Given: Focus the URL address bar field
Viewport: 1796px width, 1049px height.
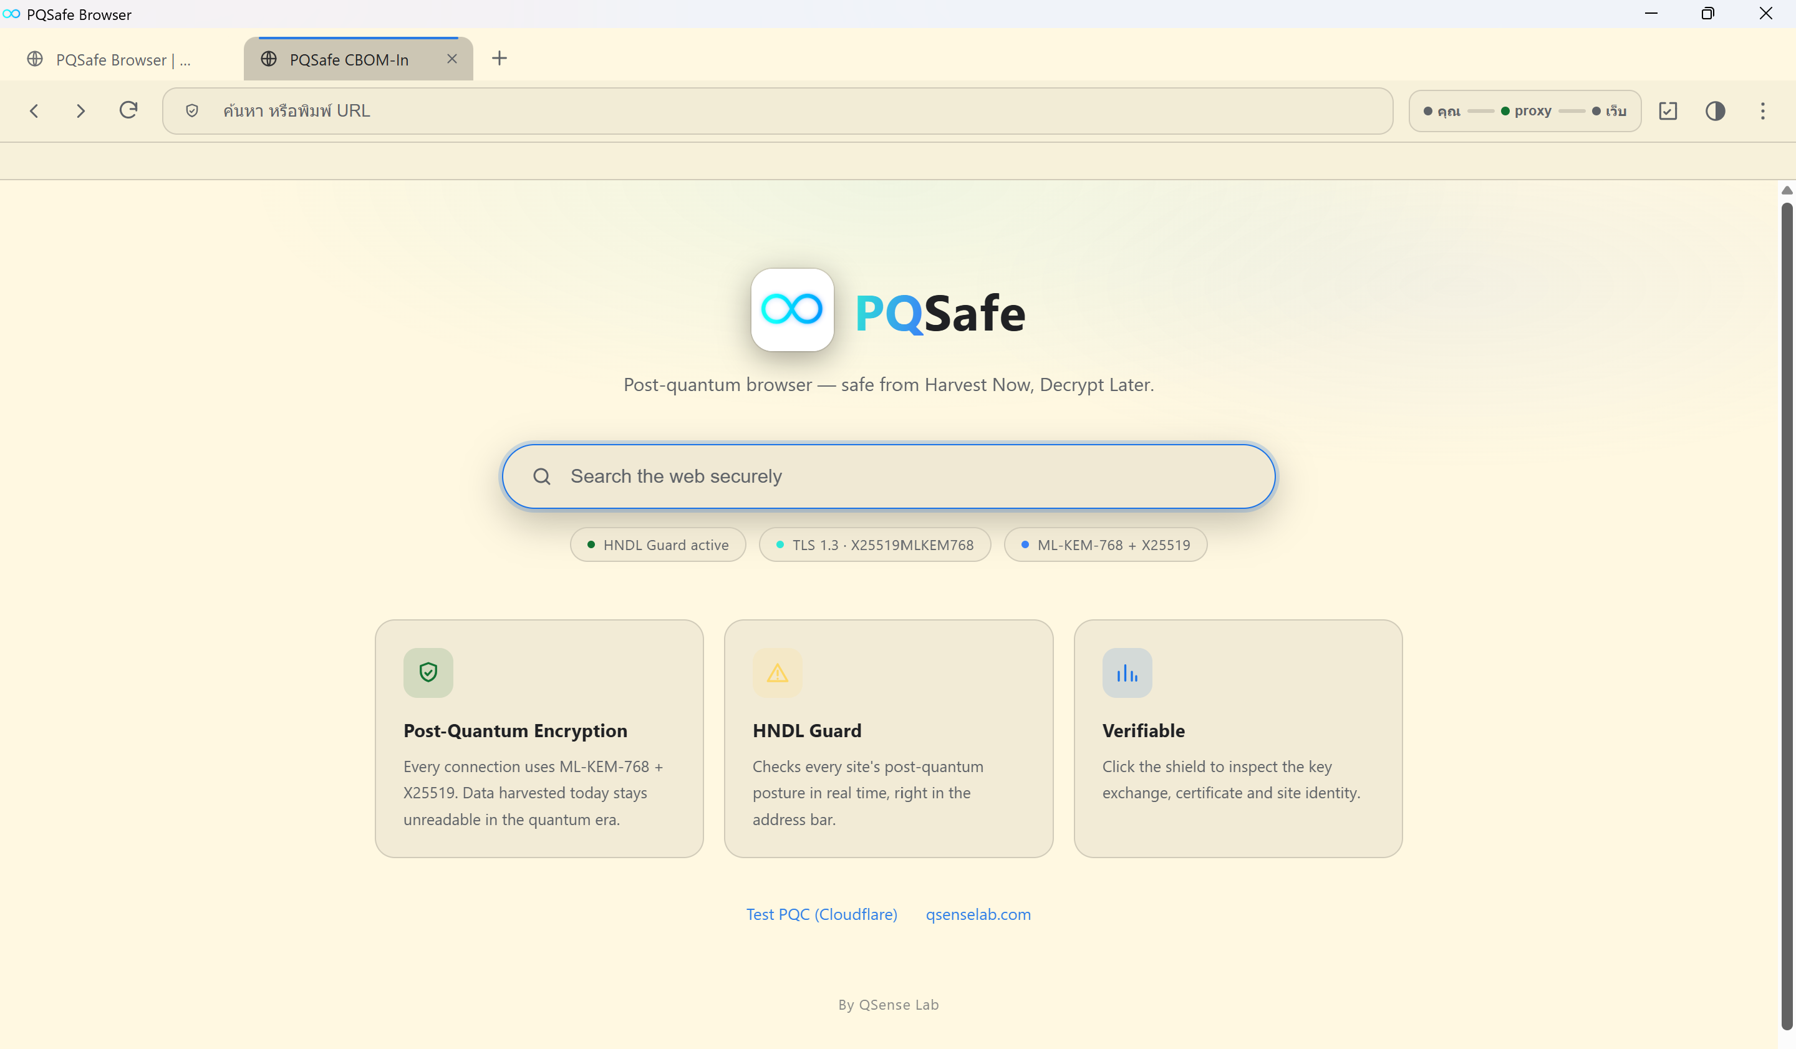Looking at the screenshot, I should click(x=778, y=110).
